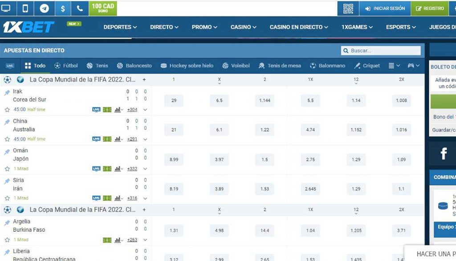Click the NEW badge next to logo

[74, 24]
